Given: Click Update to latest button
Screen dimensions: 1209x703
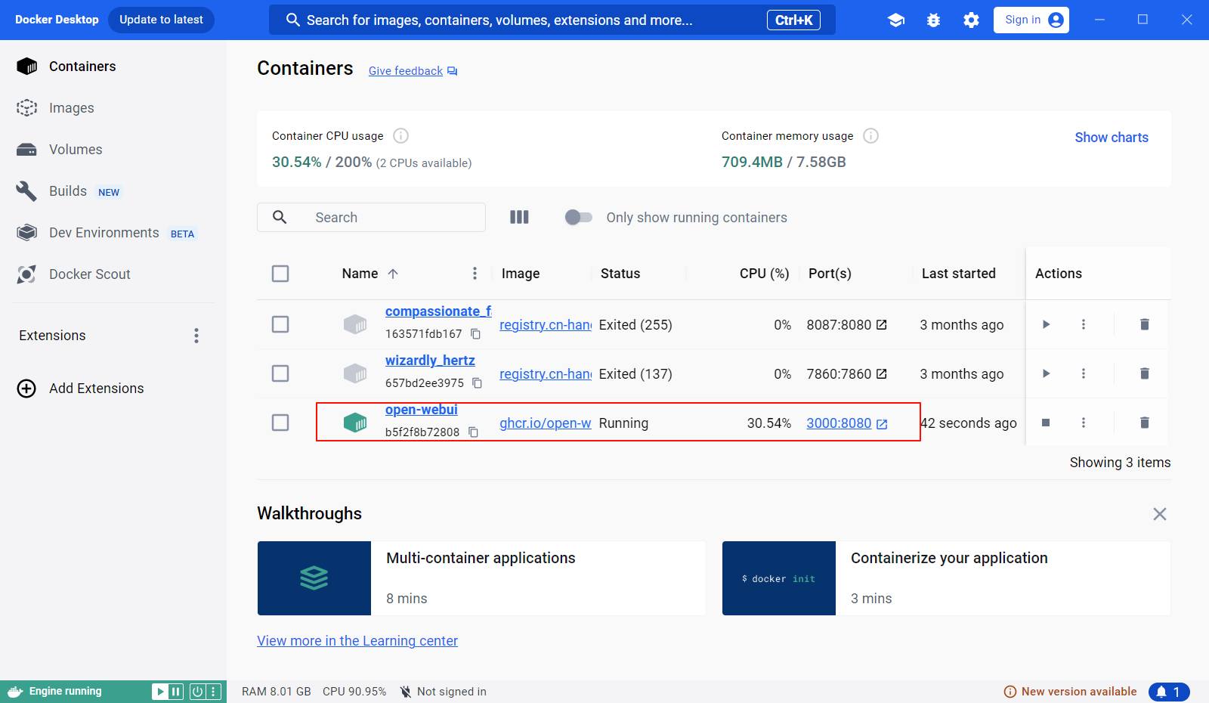Looking at the screenshot, I should click(x=161, y=20).
